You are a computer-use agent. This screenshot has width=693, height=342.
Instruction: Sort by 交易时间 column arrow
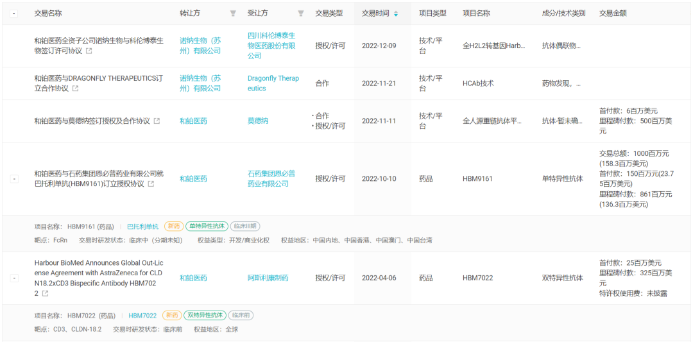[x=395, y=13]
